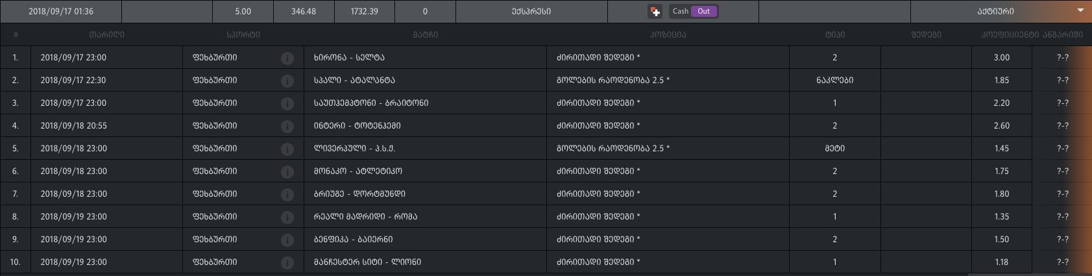Screen dimensions: 1092x276
Task: Click info icon for მონაკო - ატლეტიკო row
Action: (x=287, y=171)
